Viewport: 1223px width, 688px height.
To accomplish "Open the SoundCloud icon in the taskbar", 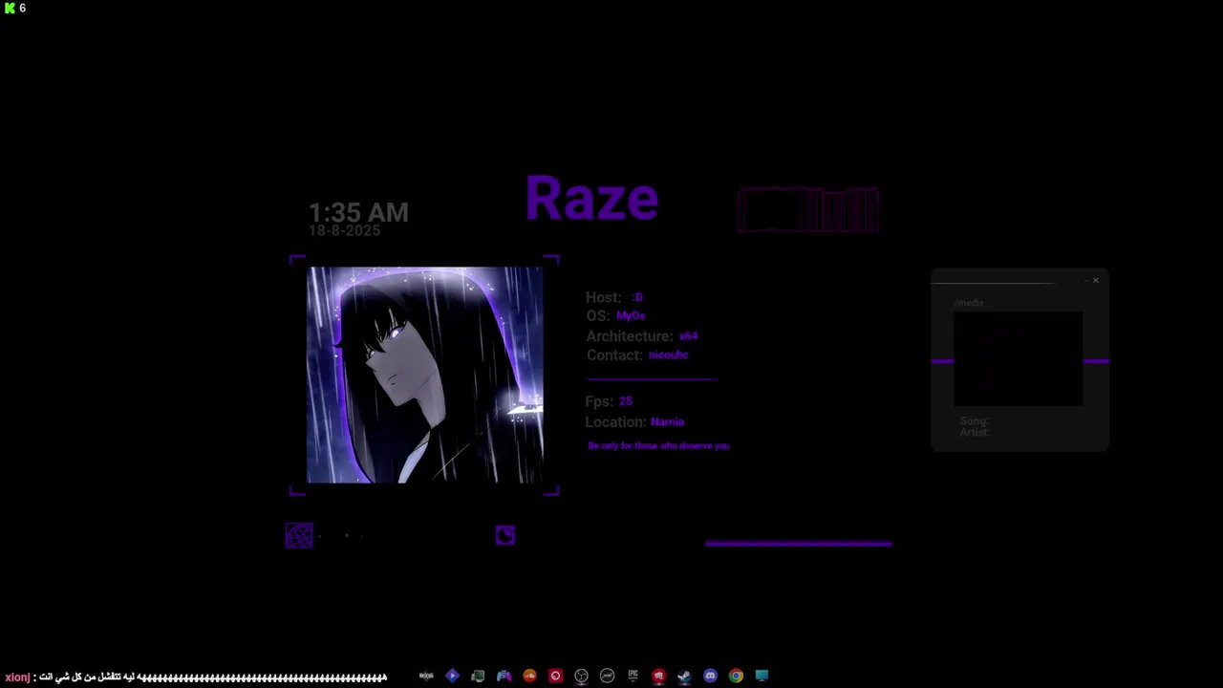I will (x=529, y=676).
